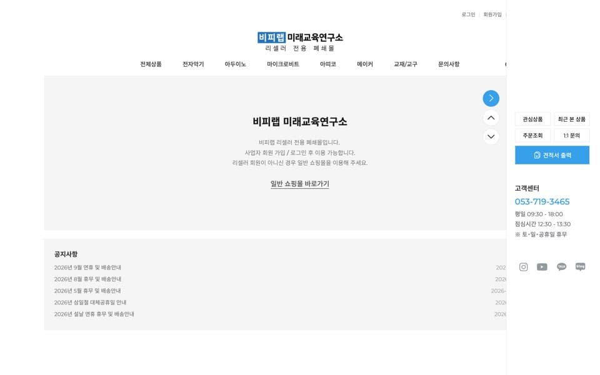This screenshot has width=600, height=375.
Task: Click the blue right-arrow circle button
Action: (491, 98)
